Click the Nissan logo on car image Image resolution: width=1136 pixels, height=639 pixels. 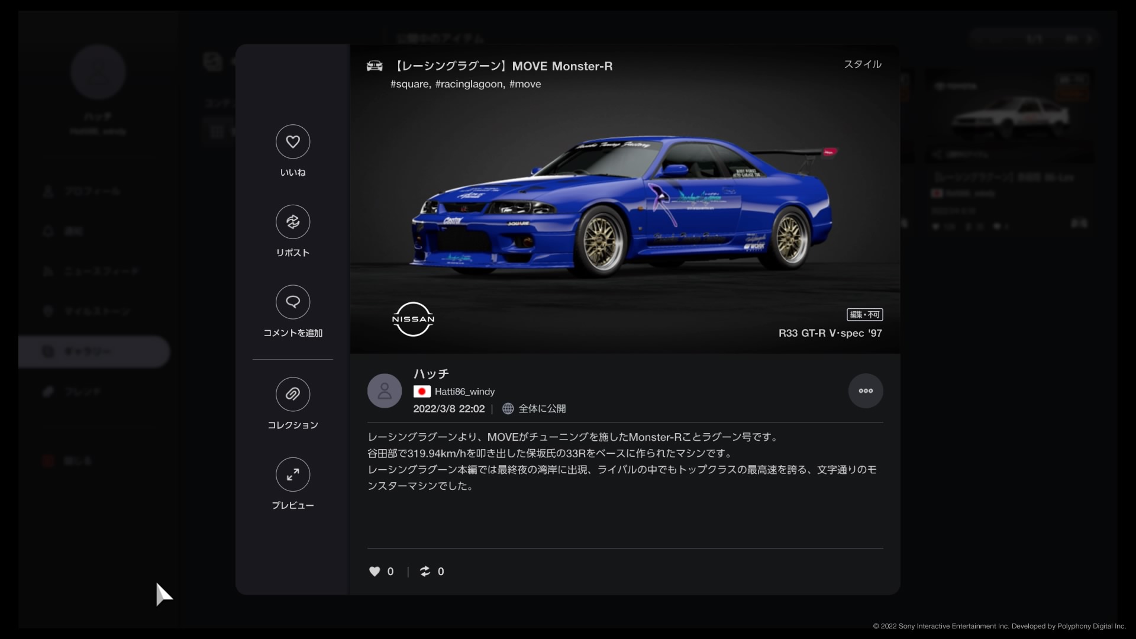(413, 319)
